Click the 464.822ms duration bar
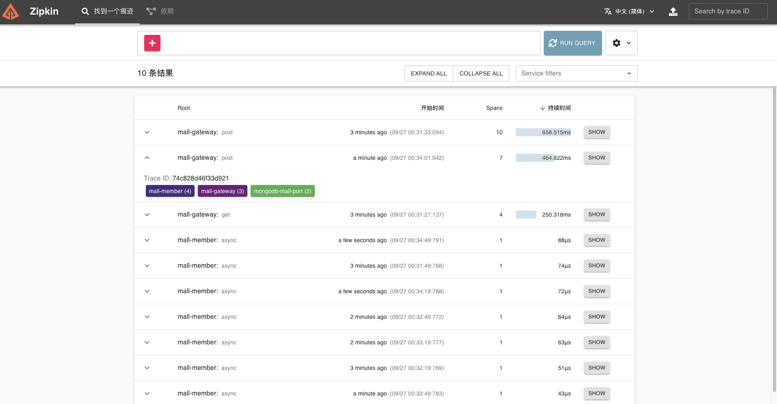The width and height of the screenshot is (777, 404). click(x=535, y=158)
